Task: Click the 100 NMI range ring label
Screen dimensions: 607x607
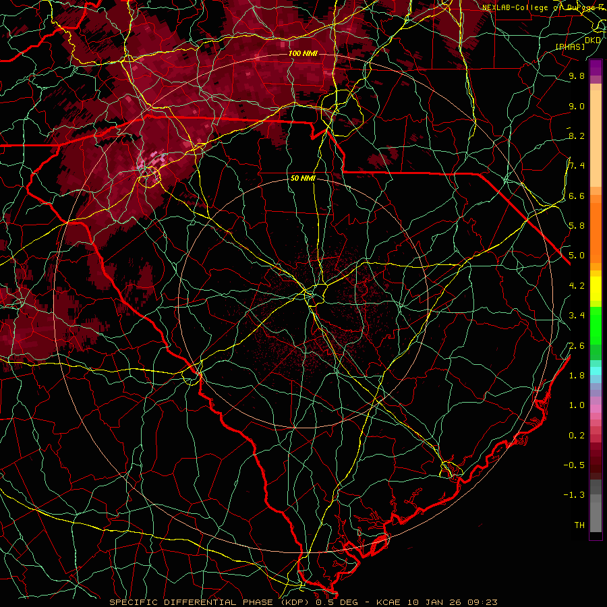Action: pyautogui.click(x=303, y=53)
